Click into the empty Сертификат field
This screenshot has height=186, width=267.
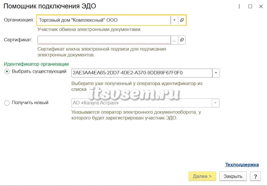[104, 40]
